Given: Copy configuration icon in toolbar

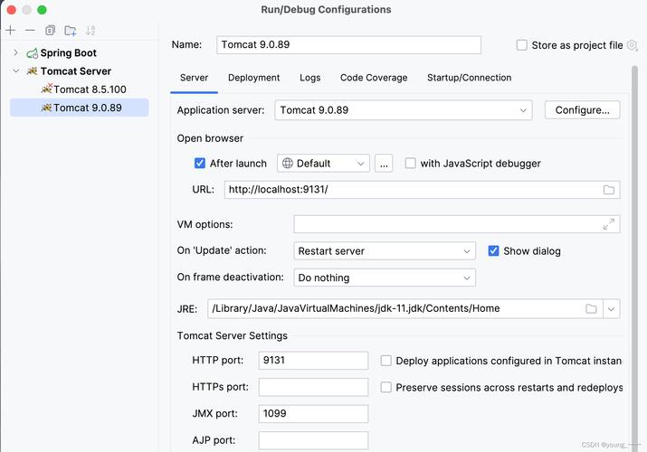Looking at the screenshot, I should (x=50, y=30).
